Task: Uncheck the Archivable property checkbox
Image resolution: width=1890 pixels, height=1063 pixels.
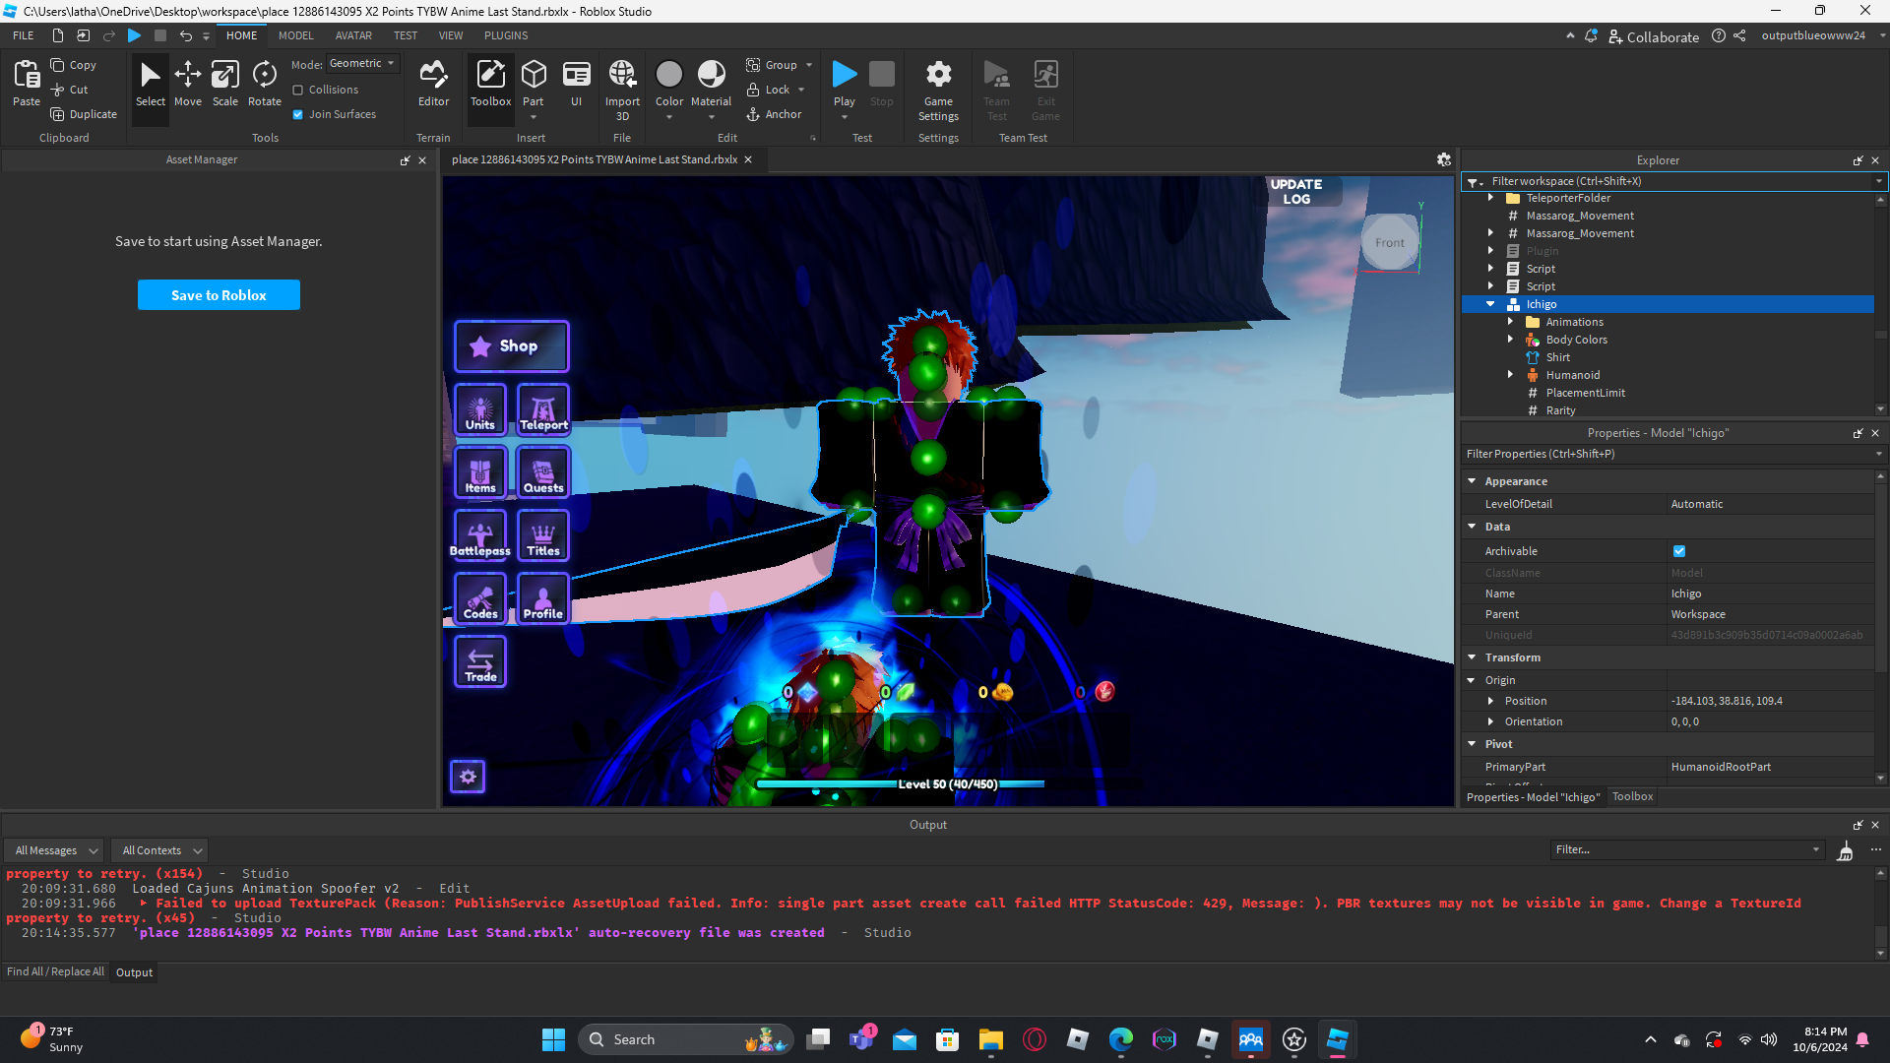Action: click(x=1679, y=551)
